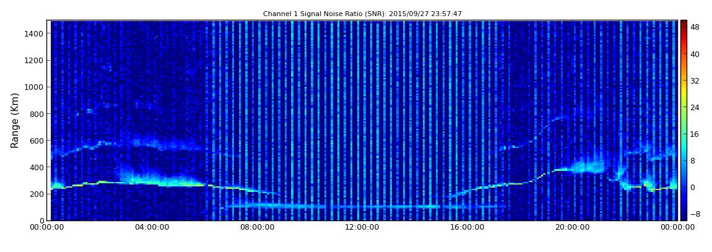Click the 1200 range tick label

[33, 61]
